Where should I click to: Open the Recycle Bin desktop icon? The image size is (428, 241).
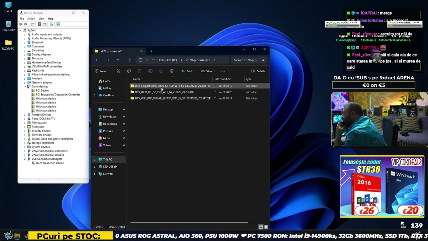coord(8,26)
